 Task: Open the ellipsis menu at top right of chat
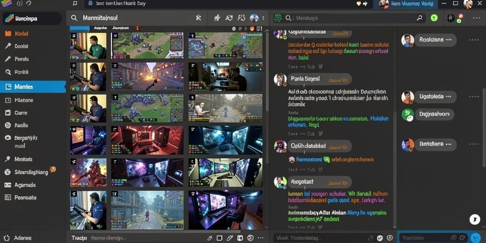477,18
